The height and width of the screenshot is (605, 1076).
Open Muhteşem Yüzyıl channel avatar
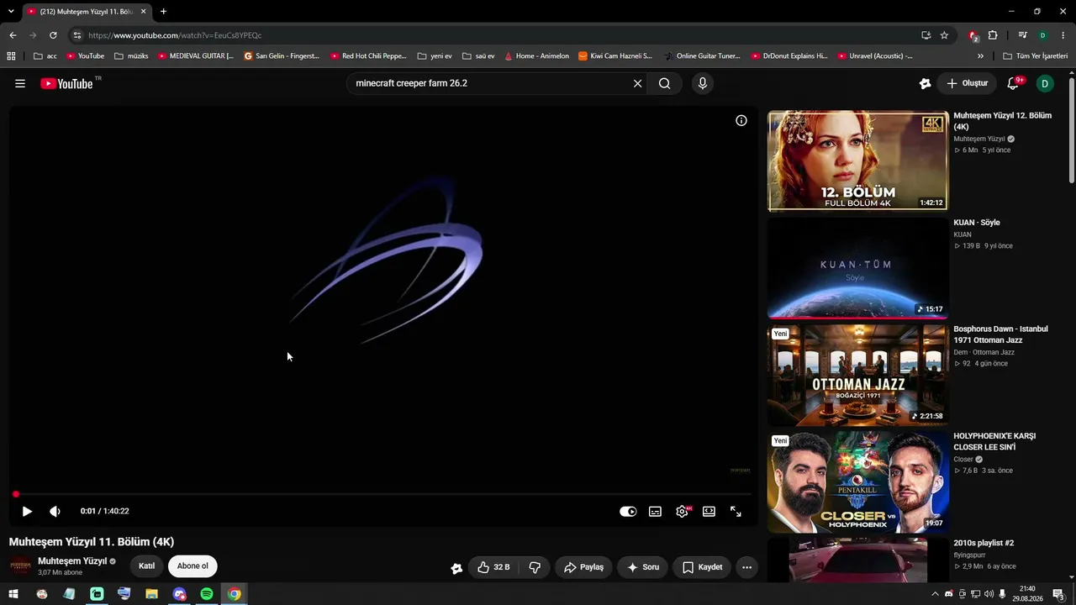pyautogui.click(x=20, y=566)
